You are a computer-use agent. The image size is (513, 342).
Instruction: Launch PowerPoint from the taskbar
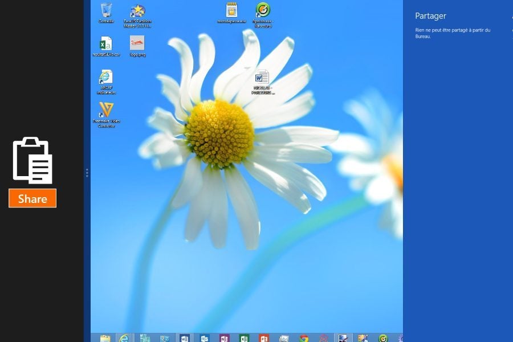point(263,338)
